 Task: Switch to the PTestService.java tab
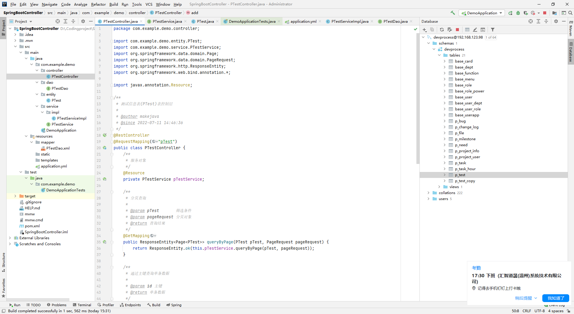(x=167, y=21)
